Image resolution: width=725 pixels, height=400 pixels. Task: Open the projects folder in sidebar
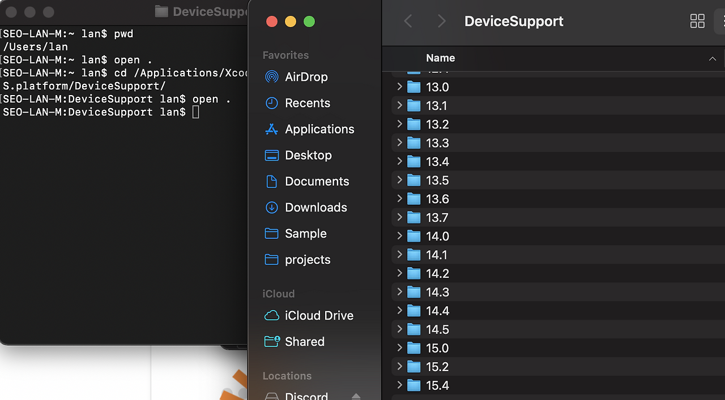tap(307, 260)
